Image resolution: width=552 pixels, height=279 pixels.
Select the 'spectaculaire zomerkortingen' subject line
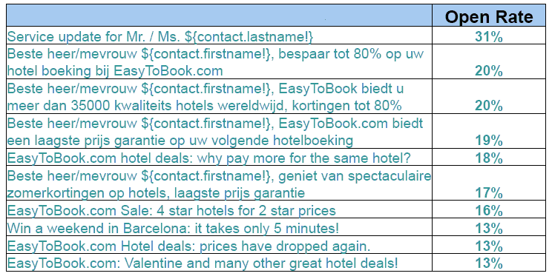coord(219,184)
